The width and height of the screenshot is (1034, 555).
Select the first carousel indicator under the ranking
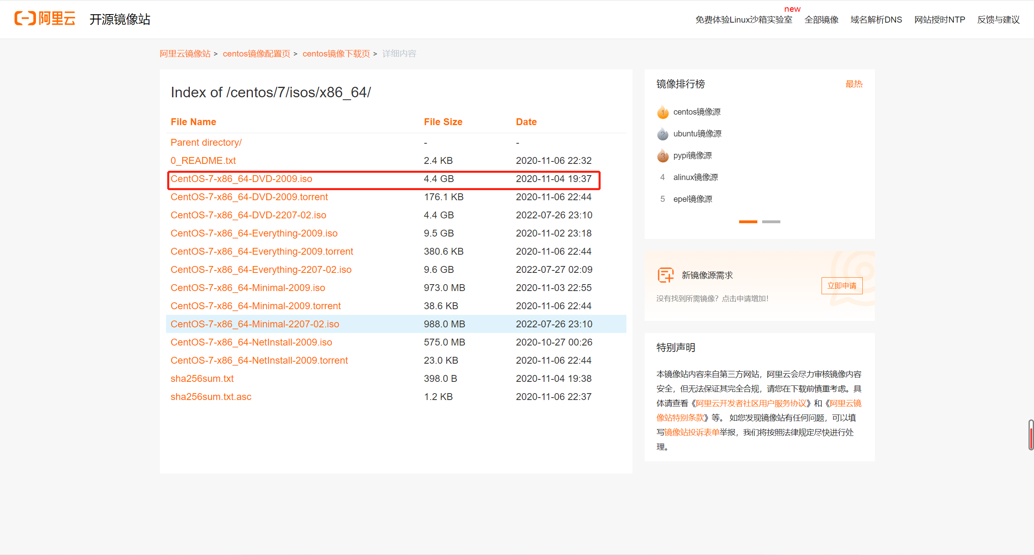point(748,221)
